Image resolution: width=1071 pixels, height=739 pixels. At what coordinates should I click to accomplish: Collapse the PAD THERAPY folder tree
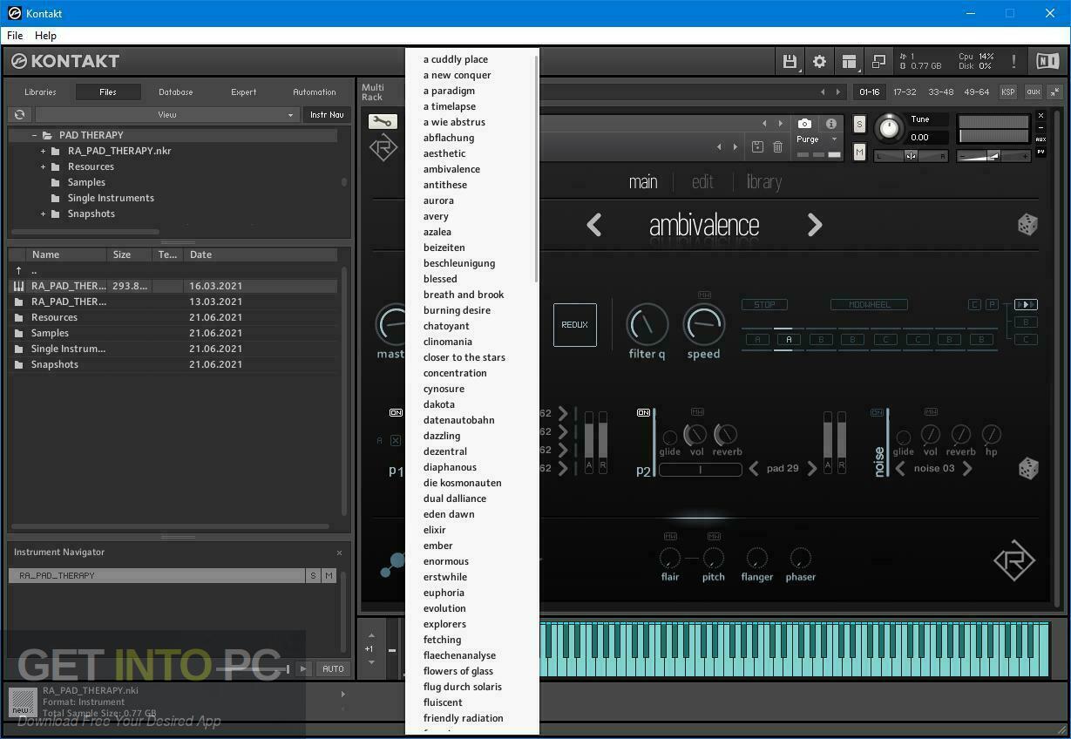(x=34, y=135)
